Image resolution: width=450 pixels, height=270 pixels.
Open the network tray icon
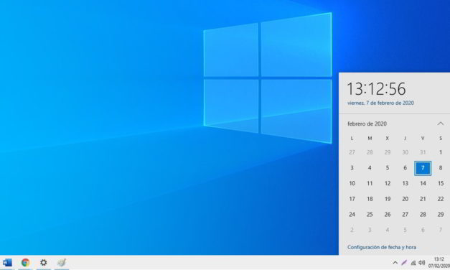pyautogui.click(x=413, y=263)
